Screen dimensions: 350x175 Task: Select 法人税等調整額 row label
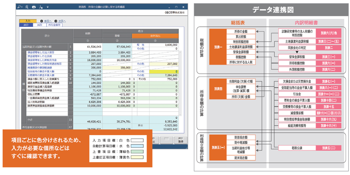click(x=47, y=102)
